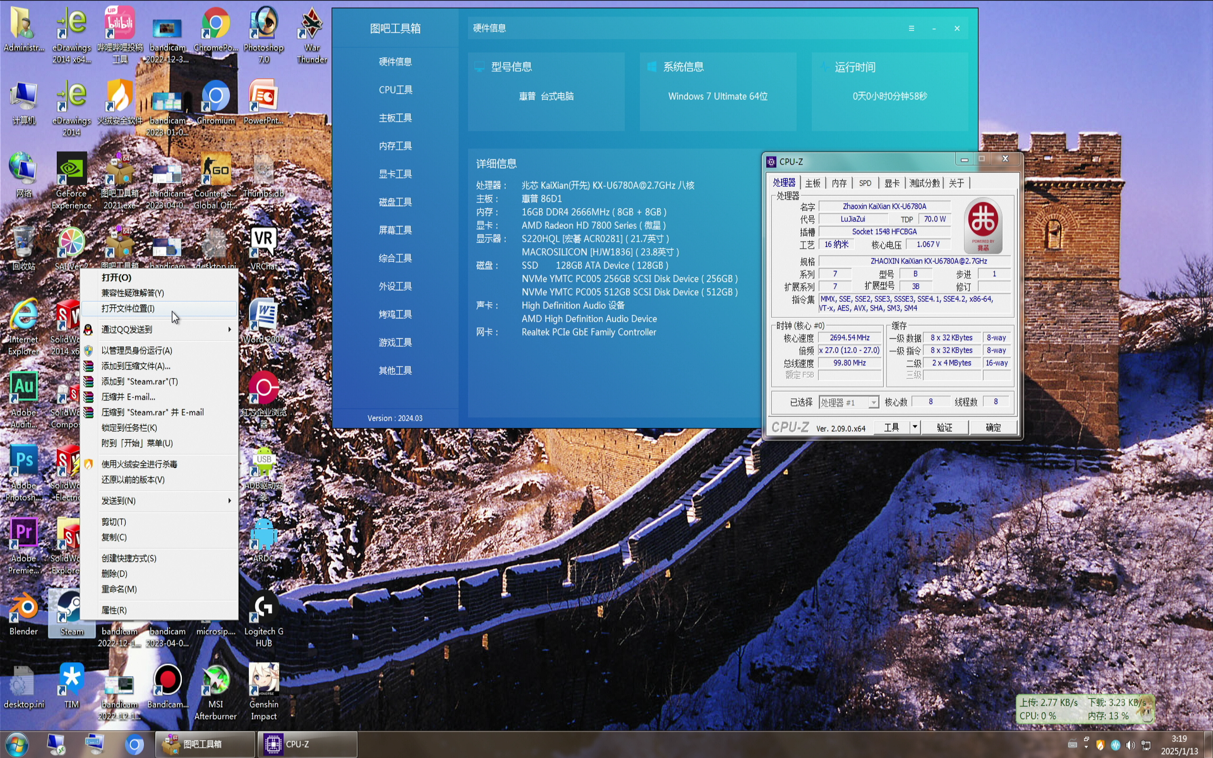
Task: Open 显卡工具 in the 图吧工具箱 sidebar
Action: (x=396, y=174)
